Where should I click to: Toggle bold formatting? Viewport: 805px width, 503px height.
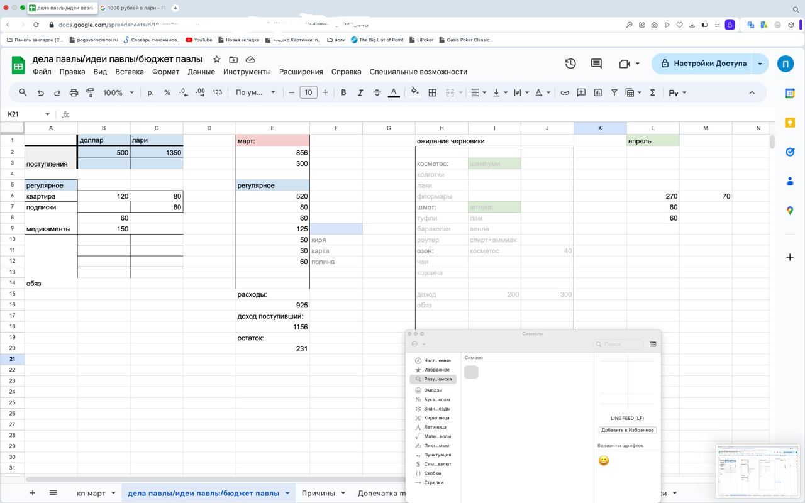pos(343,92)
